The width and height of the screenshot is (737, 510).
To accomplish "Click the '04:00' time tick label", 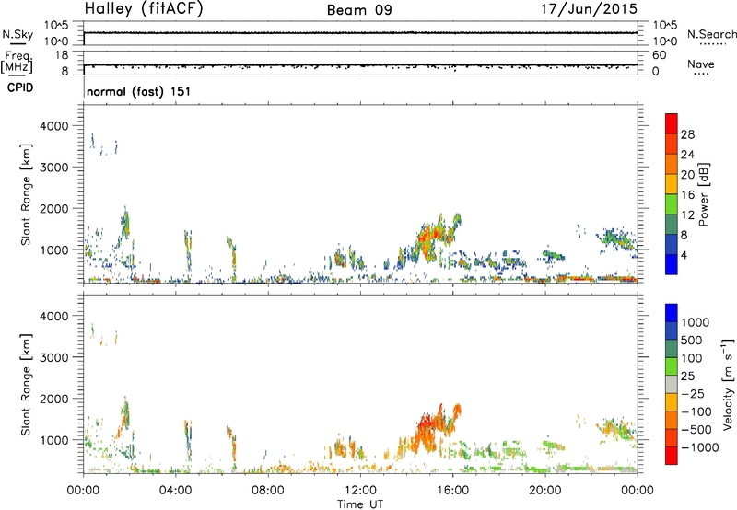I will (175, 491).
